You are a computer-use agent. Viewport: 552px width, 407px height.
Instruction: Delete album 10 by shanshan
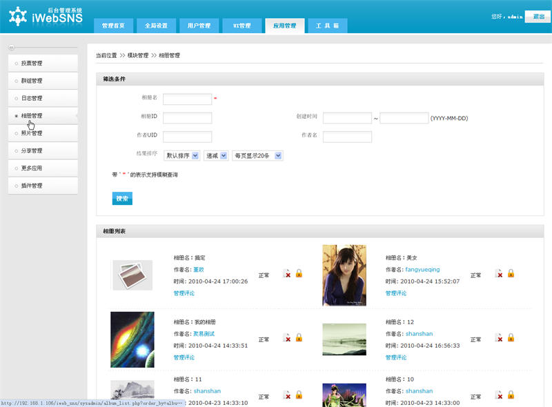499,395
